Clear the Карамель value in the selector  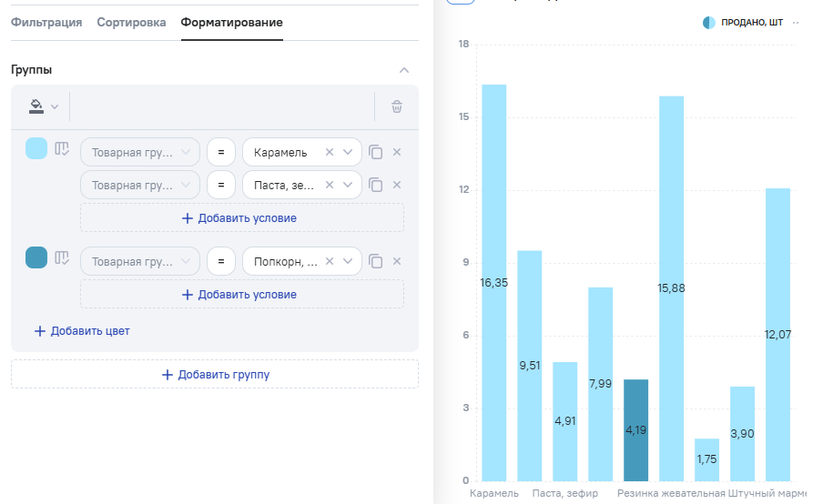tap(330, 152)
